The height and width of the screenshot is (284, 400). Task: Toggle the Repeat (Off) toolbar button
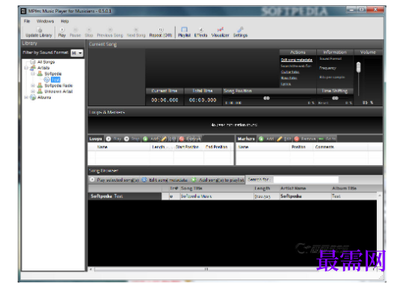161,32
